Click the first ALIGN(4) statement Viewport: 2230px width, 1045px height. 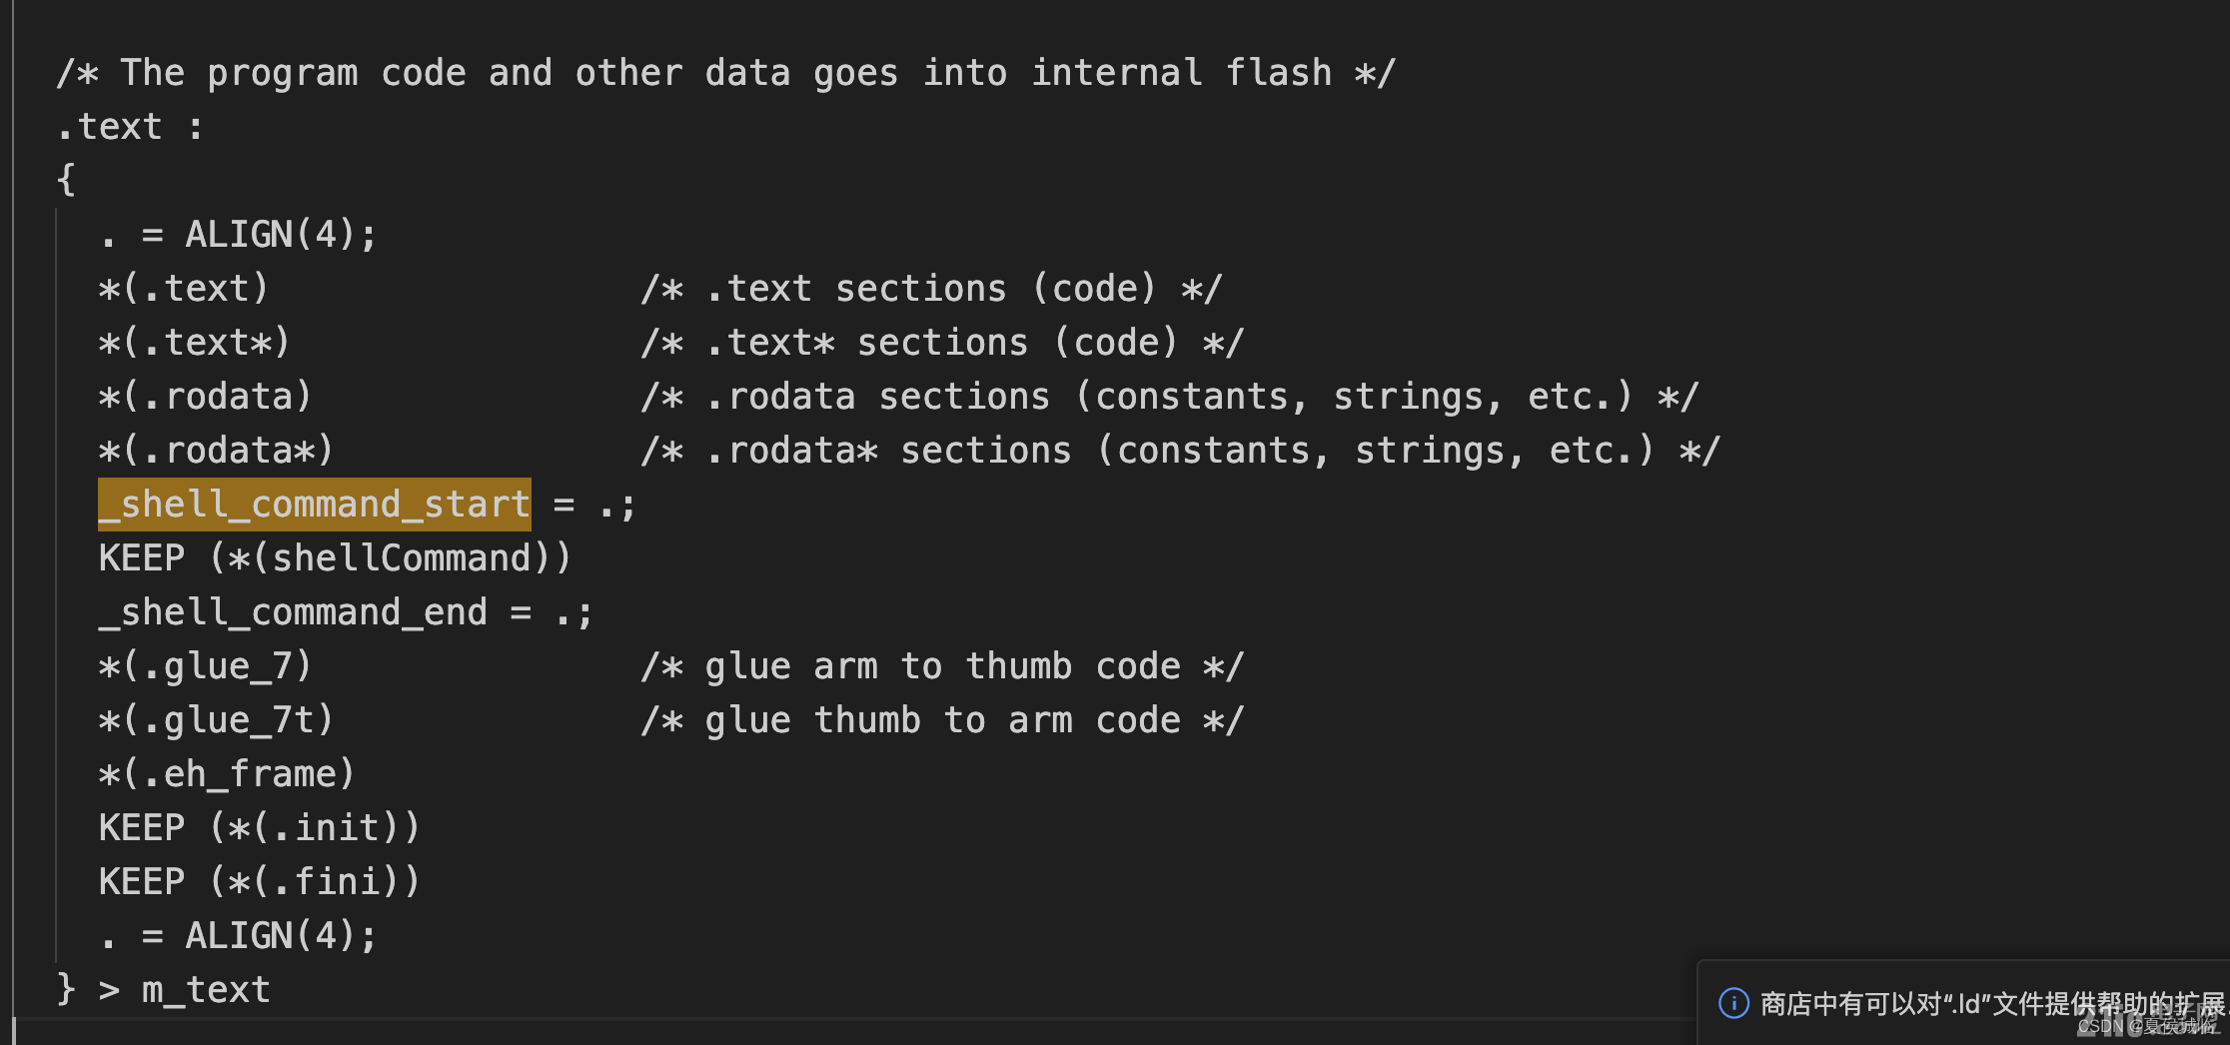pyautogui.click(x=239, y=235)
